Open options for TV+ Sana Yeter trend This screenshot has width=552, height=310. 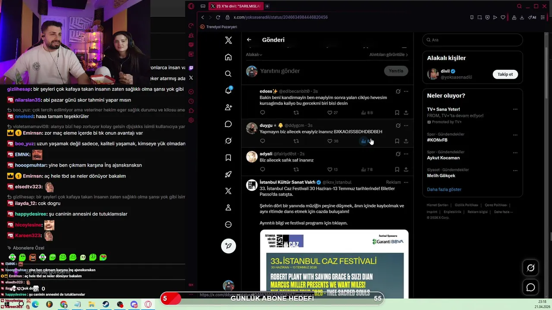tap(515, 109)
